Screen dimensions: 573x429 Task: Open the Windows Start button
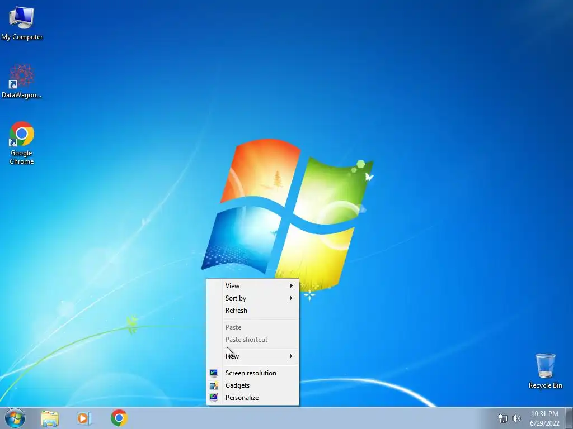(x=15, y=418)
